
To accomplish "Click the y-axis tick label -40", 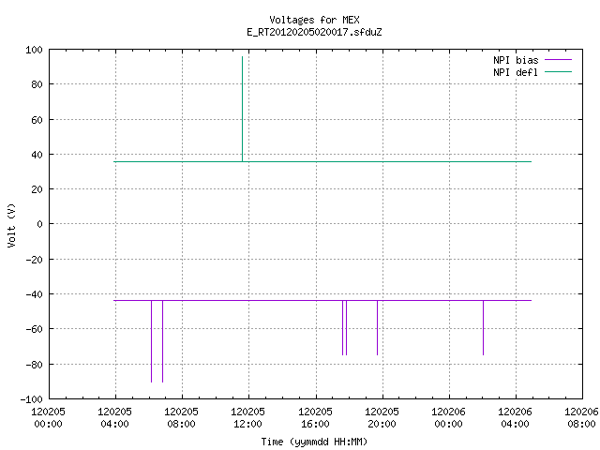I will click(x=34, y=294).
